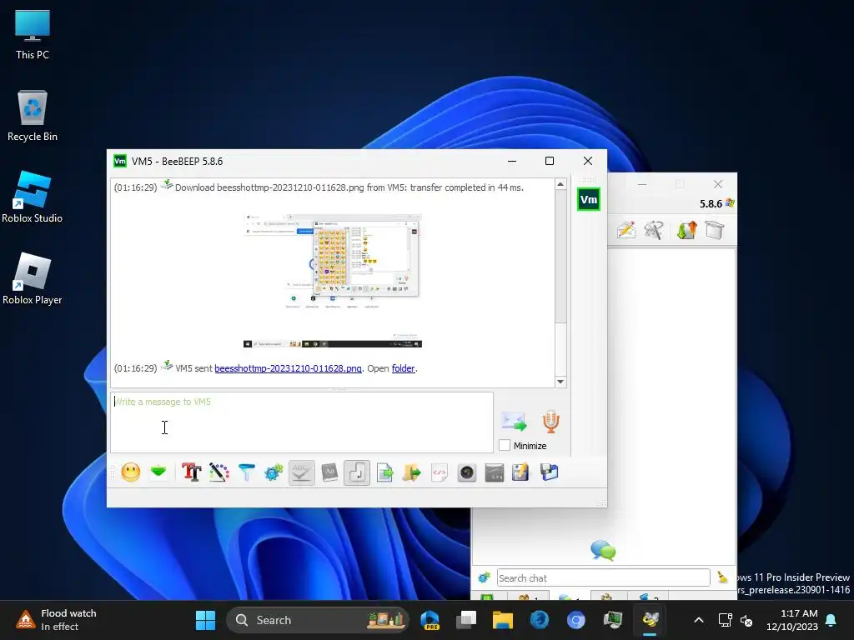Screen dimensions: 854x640
Task: Click the BeeBEEP bee icon in taskbar
Action: coord(651,620)
